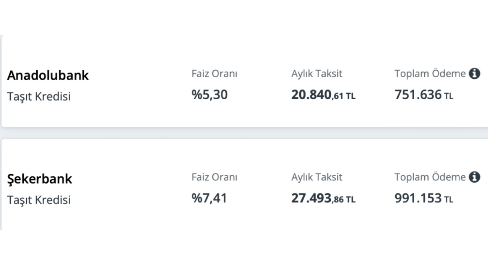Image resolution: width=488 pixels, height=275 pixels.
Task: Click Anadolubank's Faiz Oranı label
Action: (214, 74)
